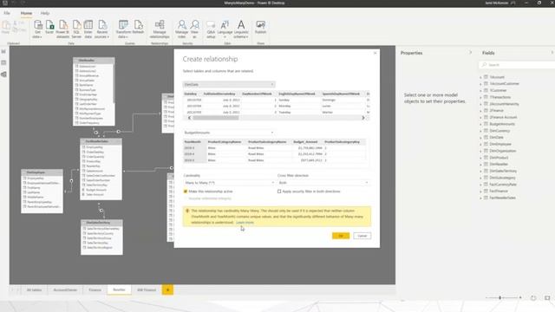Screen dimensions: 555x312
Task: Open the File menu
Action: 7,13
